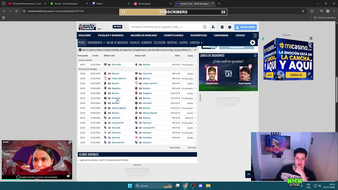
Task: Open the new tab plus button
Action: click(219, 4)
